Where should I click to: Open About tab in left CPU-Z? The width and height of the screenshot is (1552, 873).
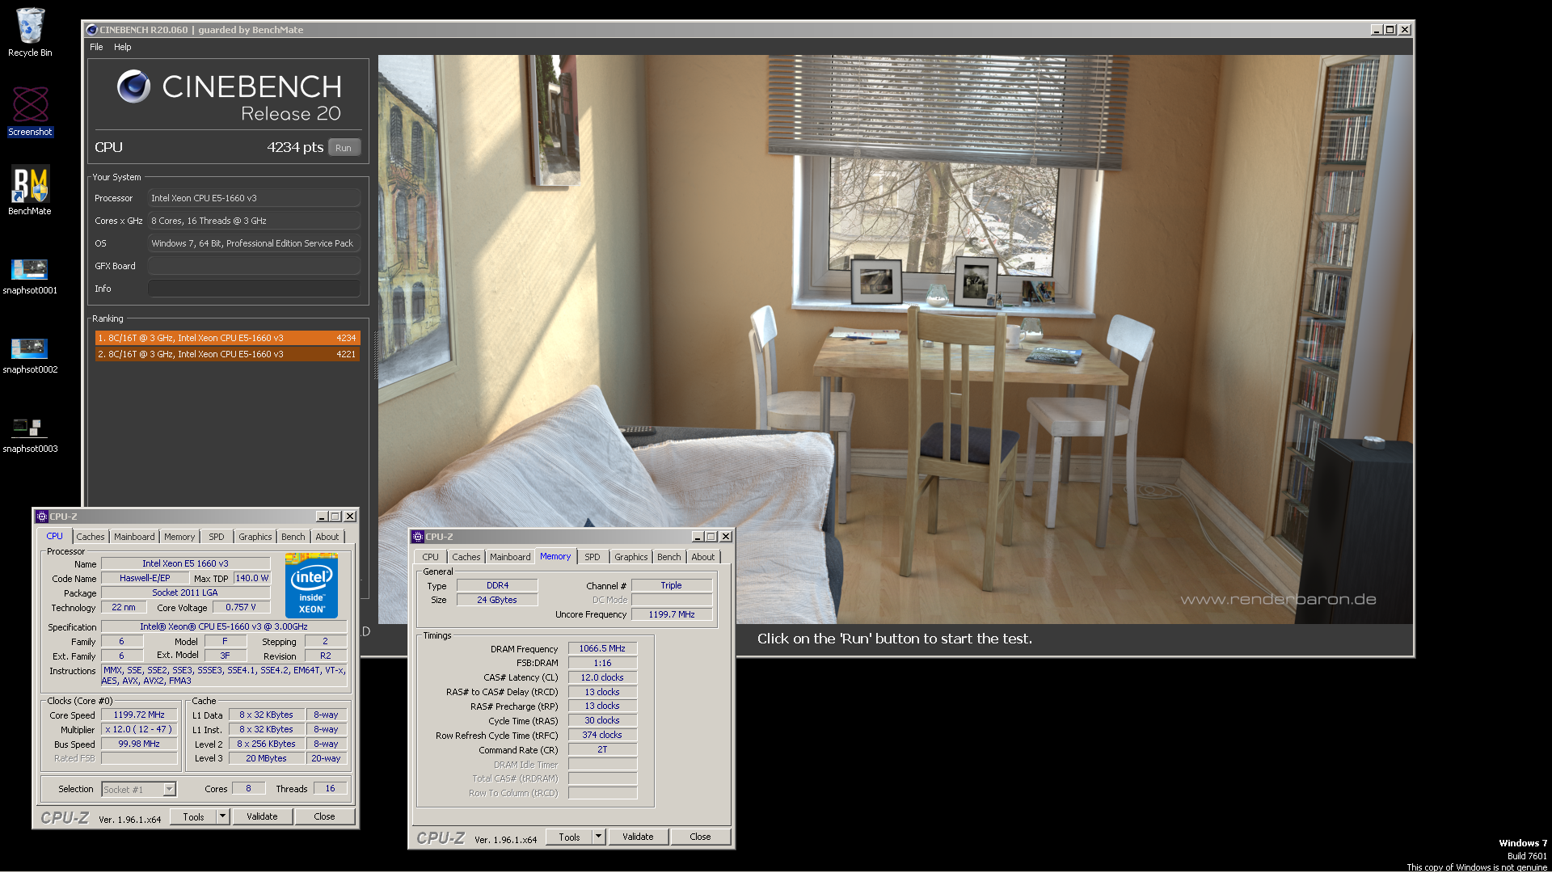[x=327, y=537]
